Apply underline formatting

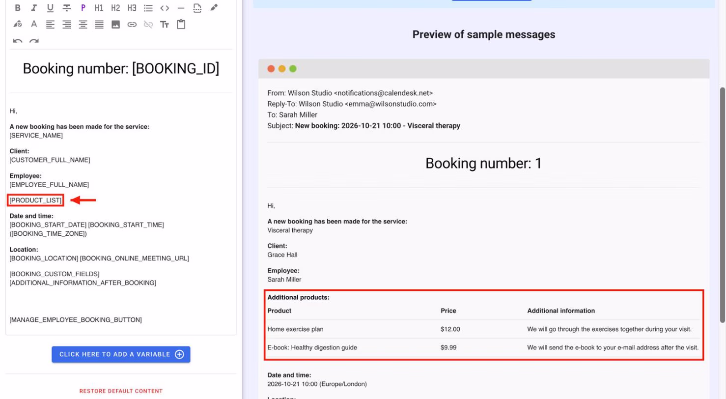(50, 8)
